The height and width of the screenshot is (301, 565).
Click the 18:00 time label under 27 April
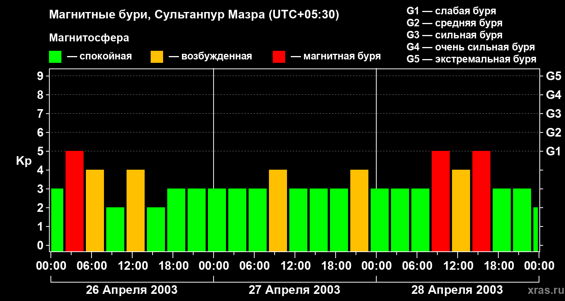coord(336,266)
